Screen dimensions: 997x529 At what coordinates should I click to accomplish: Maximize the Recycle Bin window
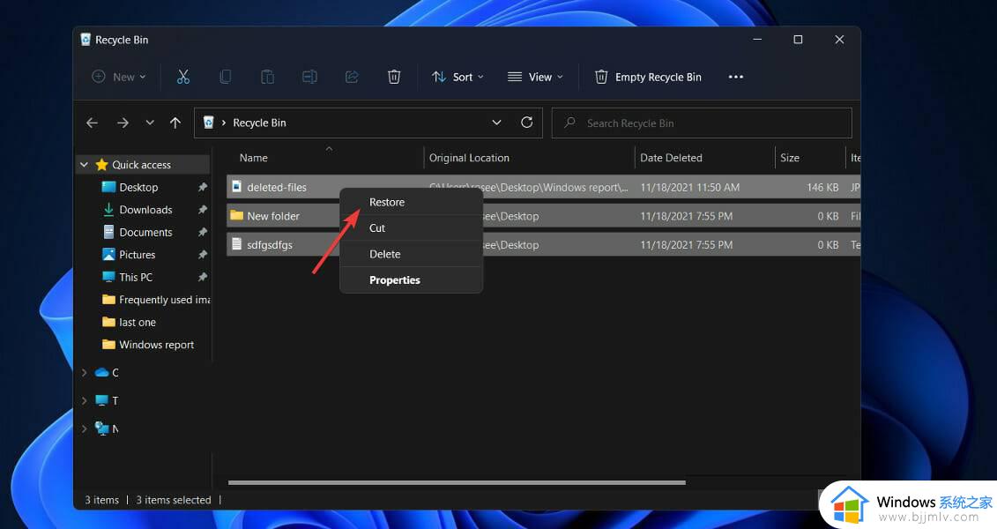(x=798, y=40)
